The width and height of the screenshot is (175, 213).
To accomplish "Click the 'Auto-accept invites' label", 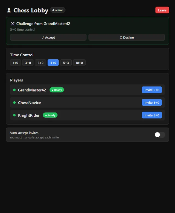I will [24, 133].
